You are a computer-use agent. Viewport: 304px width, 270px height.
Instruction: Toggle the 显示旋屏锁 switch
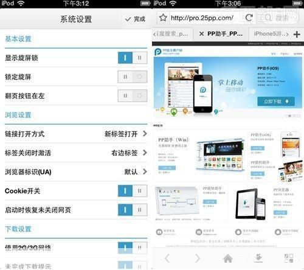tap(133, 58)
